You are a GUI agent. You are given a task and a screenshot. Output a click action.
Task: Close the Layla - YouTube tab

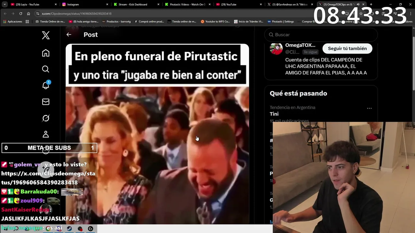click(x=56, y=5)
